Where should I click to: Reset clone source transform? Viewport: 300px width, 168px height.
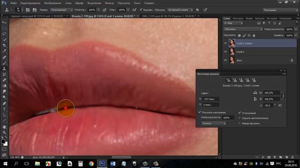pyautogui.click(x=280, y=105)
